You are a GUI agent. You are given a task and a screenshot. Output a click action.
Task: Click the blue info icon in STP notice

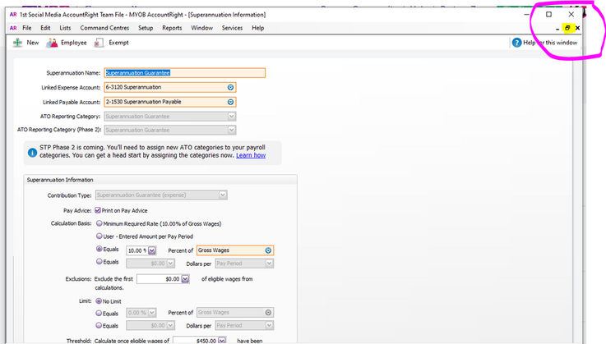[31, 149]
